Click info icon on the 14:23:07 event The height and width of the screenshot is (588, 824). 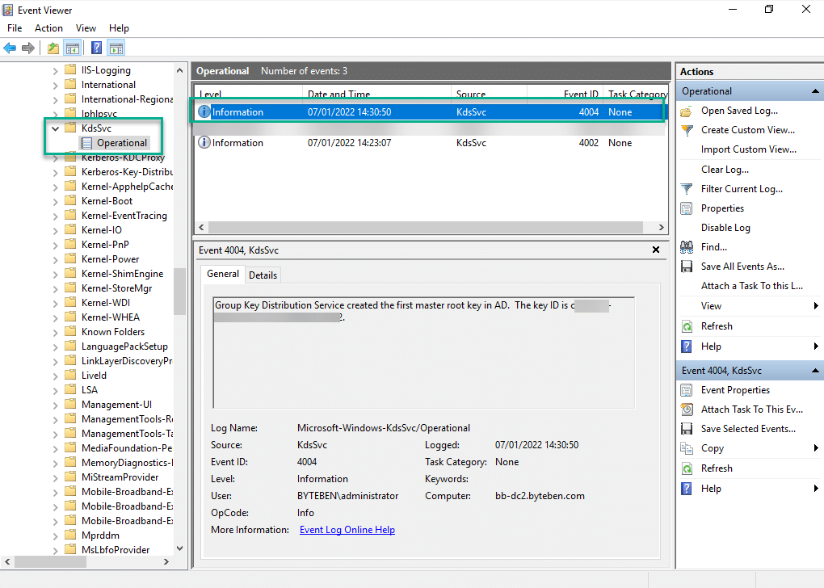pyautogui.click(x=204, y=142)
